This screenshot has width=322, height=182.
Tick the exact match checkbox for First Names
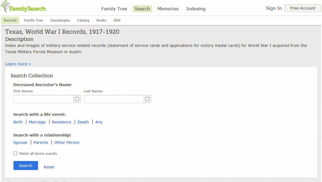click(77, 99)
